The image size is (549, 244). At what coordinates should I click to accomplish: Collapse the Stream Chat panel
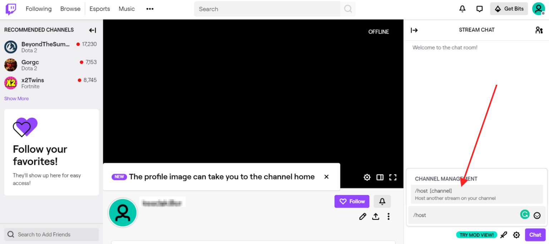tap(414, 30)
